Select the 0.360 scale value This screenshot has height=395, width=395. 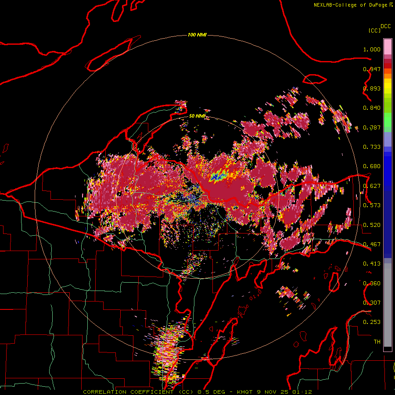(x=372, y=284)
